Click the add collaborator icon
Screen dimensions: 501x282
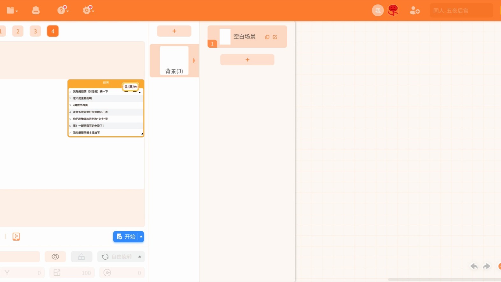(x=414, y=11)
